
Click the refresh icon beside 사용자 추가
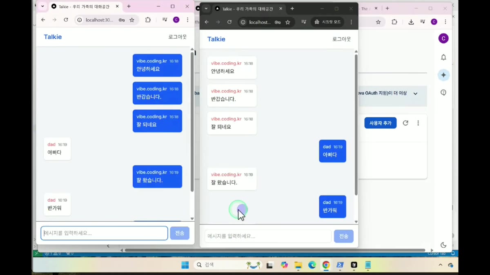(x=405, y=123)
